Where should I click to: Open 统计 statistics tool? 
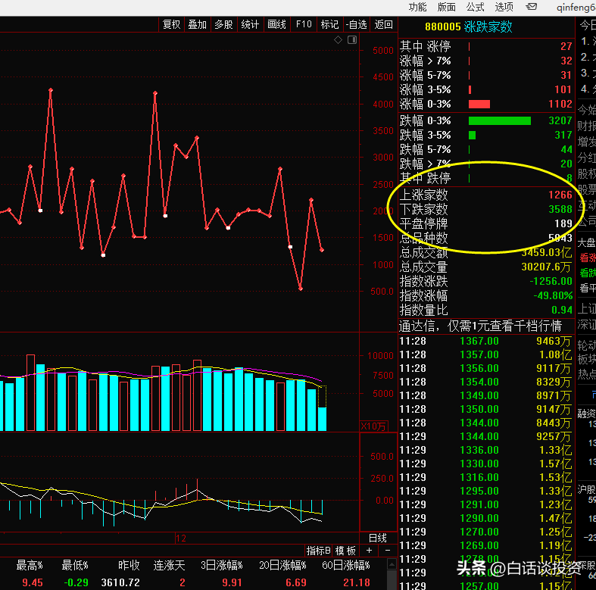point(250,25)
